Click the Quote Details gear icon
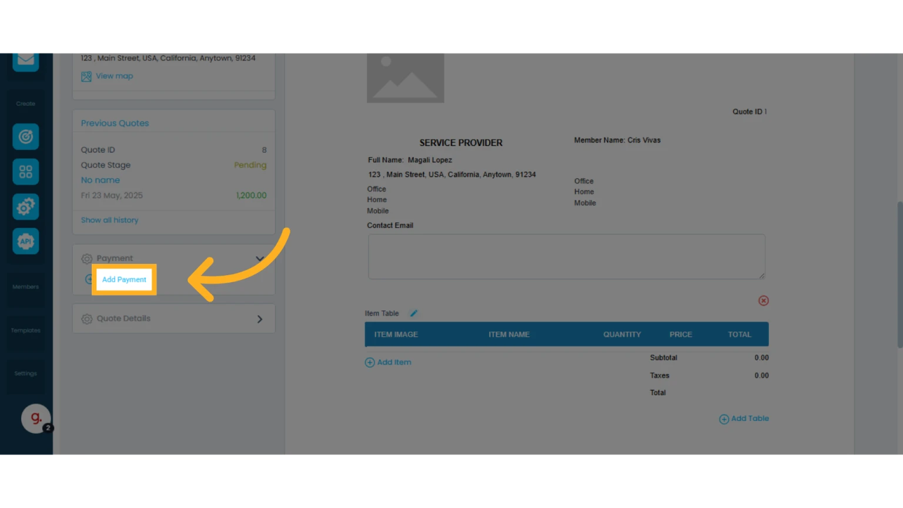 pyautogui.click(x=87, y=319)
